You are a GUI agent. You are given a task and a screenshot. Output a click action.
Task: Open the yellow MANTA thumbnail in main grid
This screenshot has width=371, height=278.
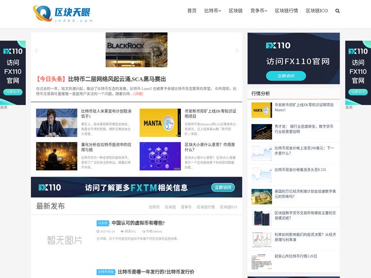pos(160,123)
